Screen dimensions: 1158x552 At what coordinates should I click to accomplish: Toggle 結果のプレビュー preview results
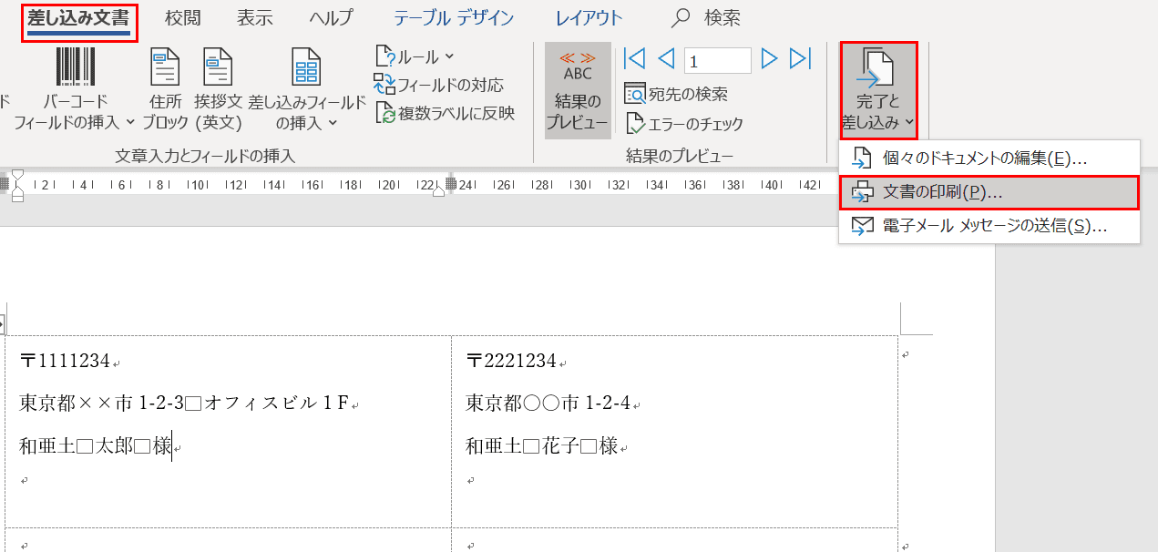click(x=578, y=90)
